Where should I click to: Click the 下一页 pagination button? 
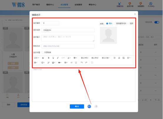pos(157,100)
